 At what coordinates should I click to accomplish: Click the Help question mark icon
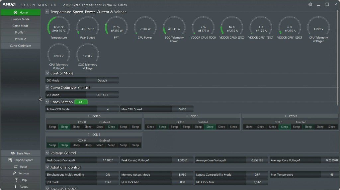click(x=16, y=180)
